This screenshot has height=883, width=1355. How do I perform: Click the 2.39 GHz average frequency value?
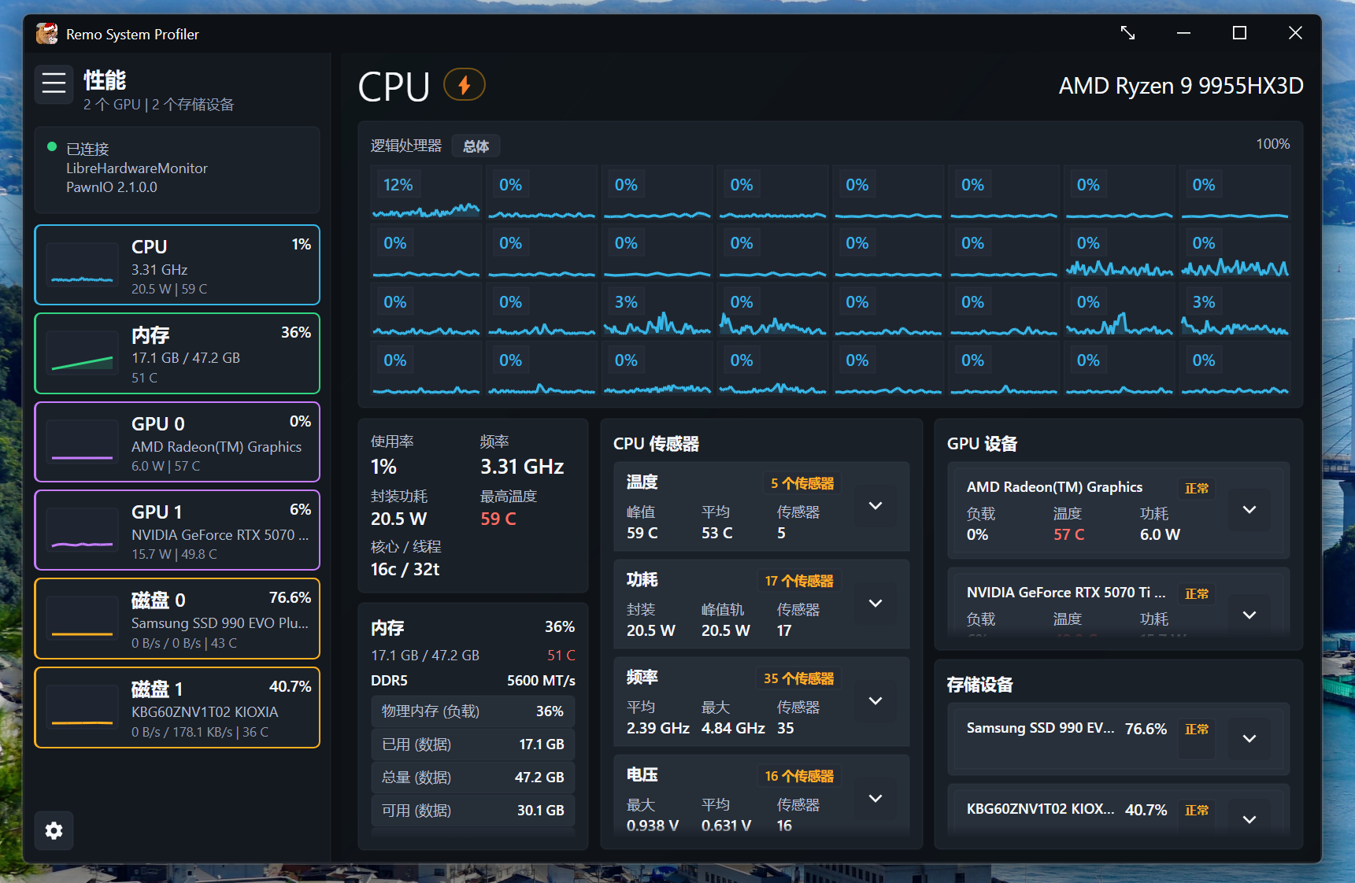(658, 728)
